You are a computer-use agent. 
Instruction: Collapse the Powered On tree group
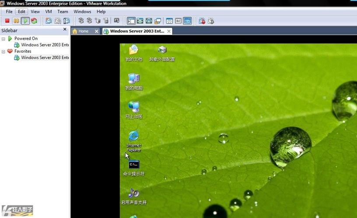pos(3,39)
